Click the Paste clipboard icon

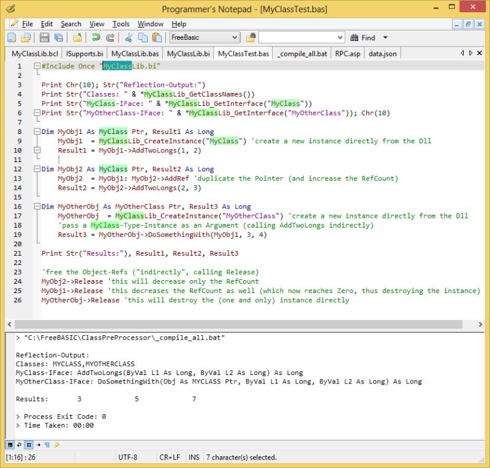[x=157, y=37]
